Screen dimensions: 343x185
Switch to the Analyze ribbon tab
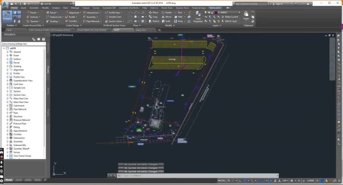56,8
